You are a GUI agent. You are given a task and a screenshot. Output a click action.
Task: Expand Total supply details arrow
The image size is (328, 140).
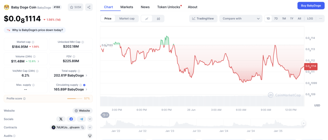[86, 75]
